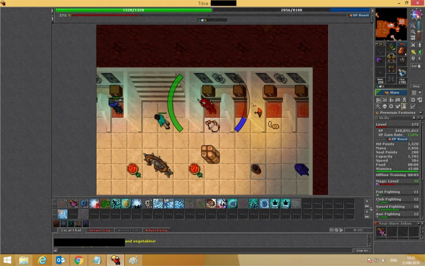Use F1 action bar slot
The height and width of the screenshot is (266, 425).
[63, 203]
